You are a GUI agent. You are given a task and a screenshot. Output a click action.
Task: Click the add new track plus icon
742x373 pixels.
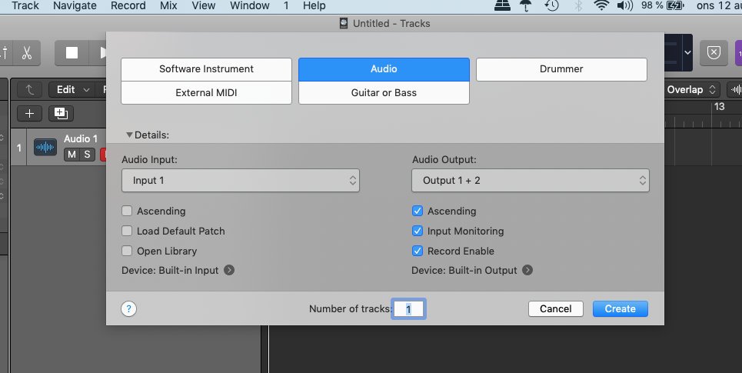29,114
